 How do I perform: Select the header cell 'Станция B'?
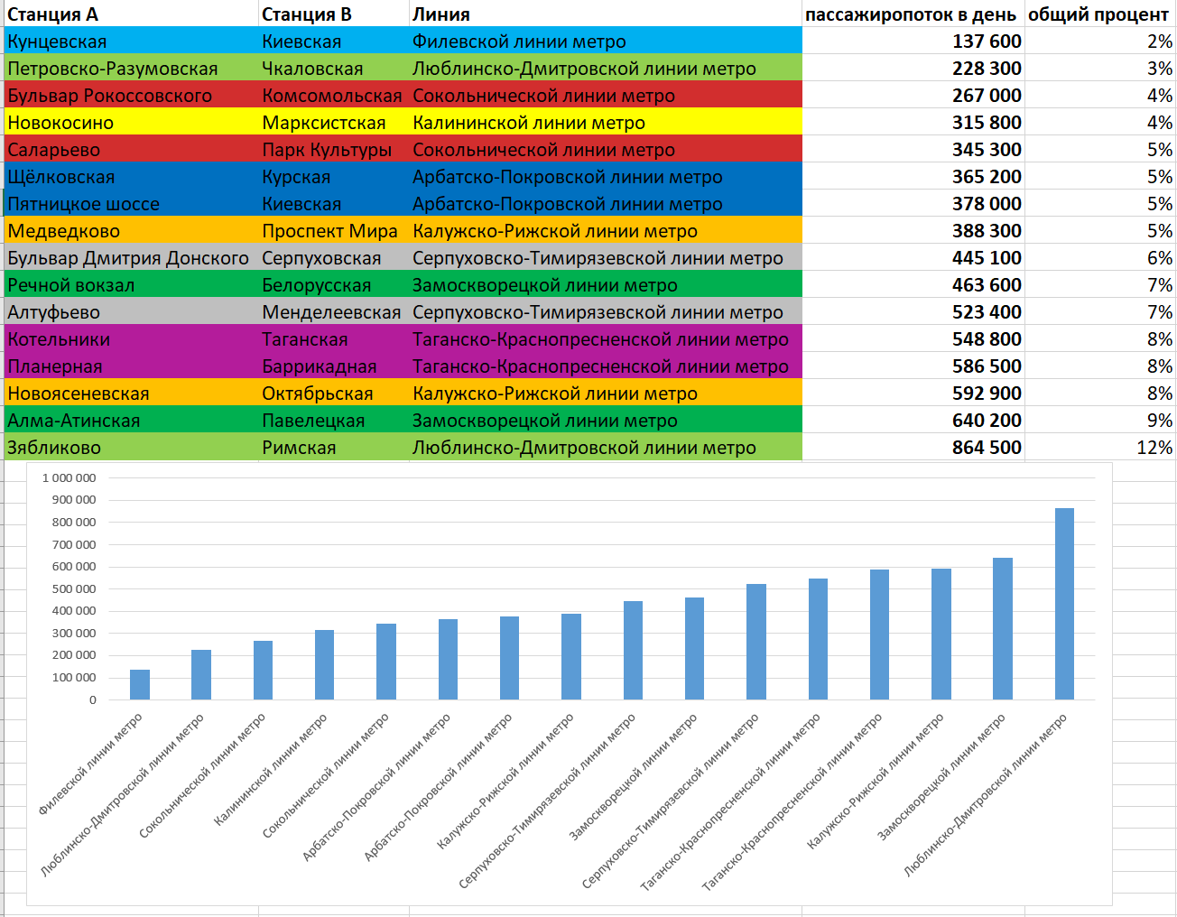point(333,14)
